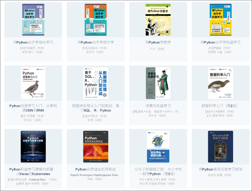
Task: Click translator text 陈涛（译者）
Action: pos(95,120)
